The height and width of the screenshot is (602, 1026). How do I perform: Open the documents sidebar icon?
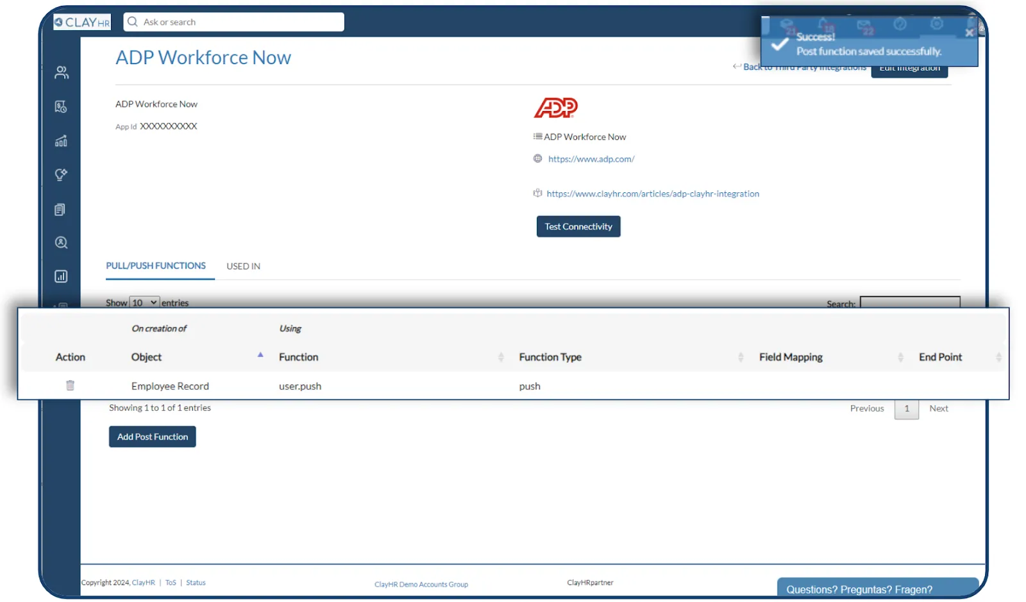pyautogui.click(x=60, y=210)
